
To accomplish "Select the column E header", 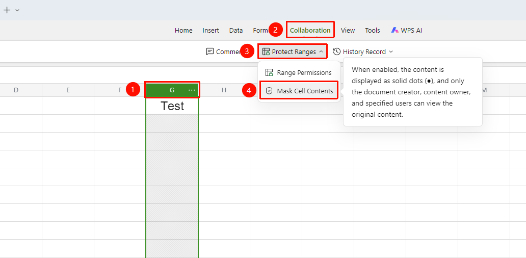I will [68, 90].
